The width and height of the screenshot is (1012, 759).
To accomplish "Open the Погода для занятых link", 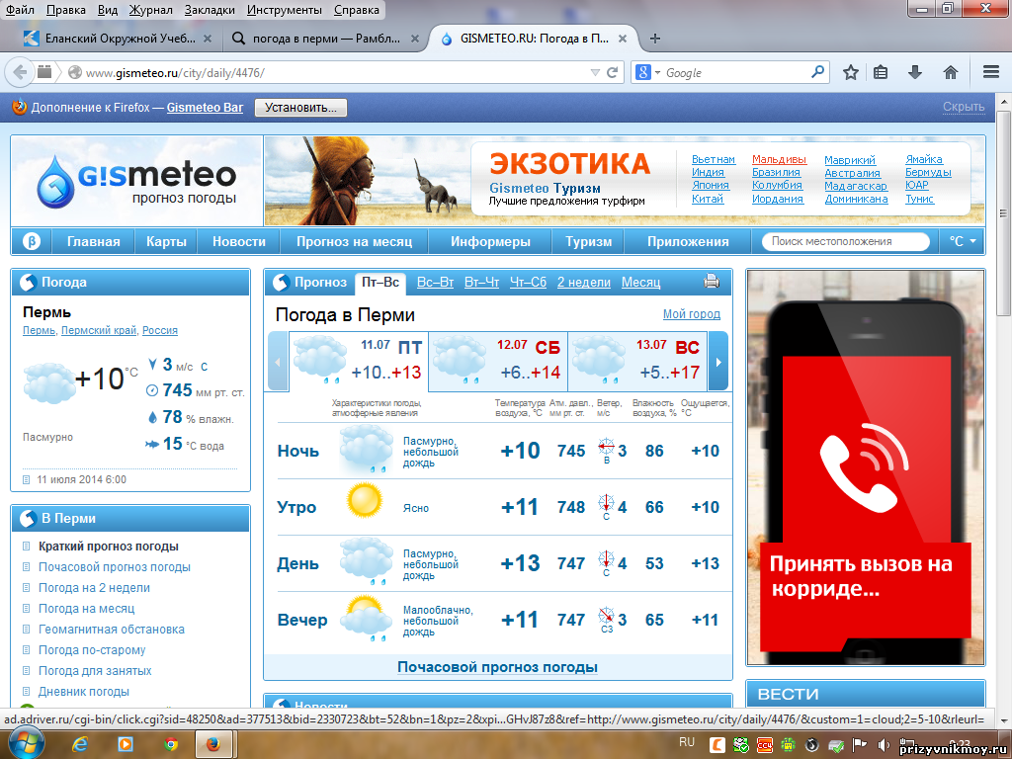I will tap(95, 671).
